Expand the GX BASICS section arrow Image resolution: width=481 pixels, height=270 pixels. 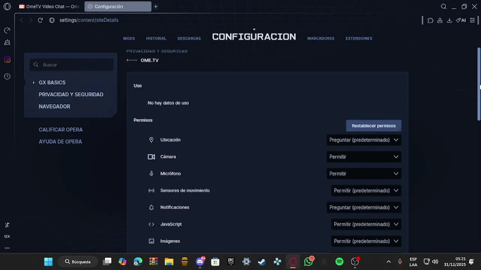[34, 82]
